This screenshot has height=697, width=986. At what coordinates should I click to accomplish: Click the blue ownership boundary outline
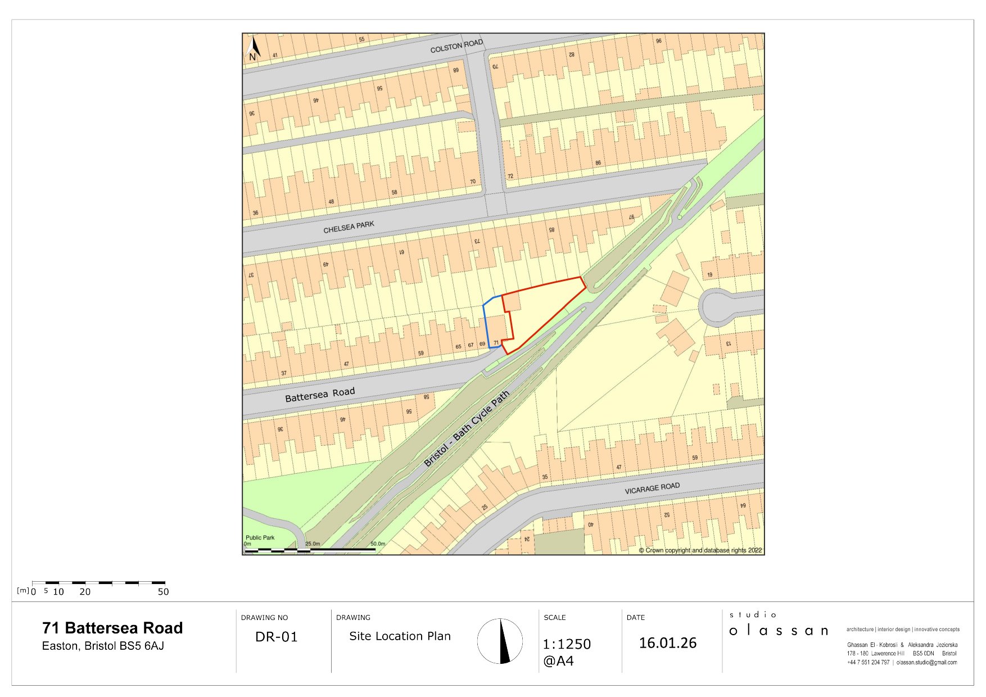486,326
